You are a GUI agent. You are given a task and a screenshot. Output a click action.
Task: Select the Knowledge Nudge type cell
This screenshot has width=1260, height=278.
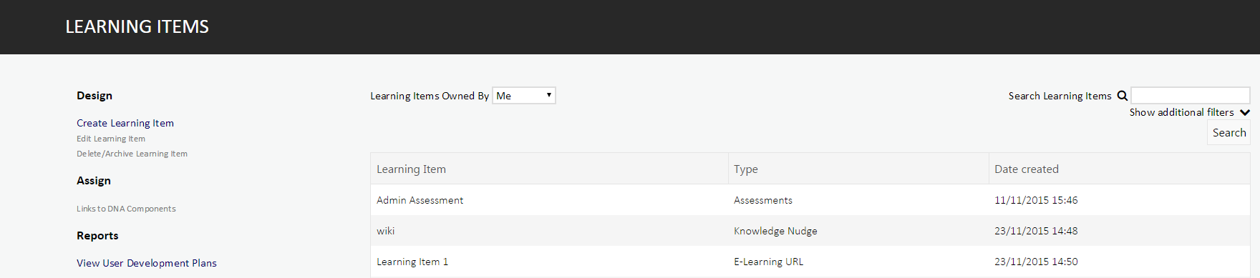[775, 231]
